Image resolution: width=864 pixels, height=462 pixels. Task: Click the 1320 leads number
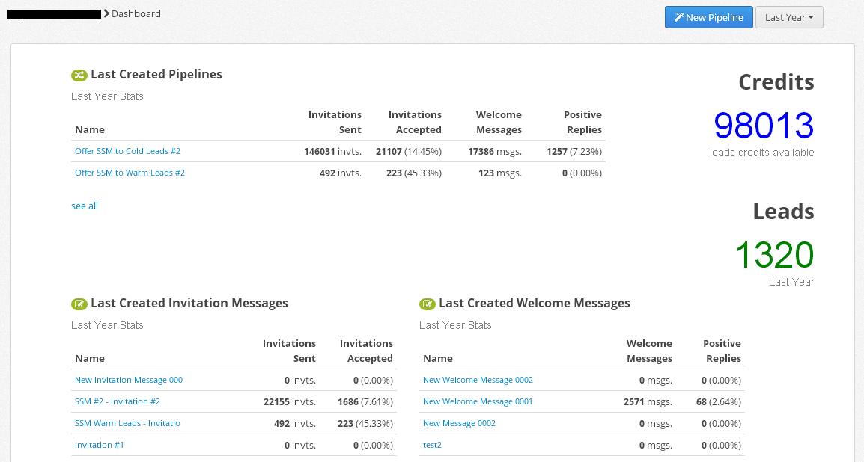(775, 255)
